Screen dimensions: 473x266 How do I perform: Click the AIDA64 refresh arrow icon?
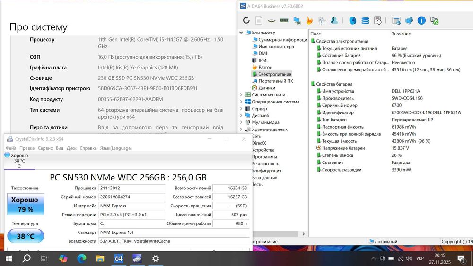246,20
